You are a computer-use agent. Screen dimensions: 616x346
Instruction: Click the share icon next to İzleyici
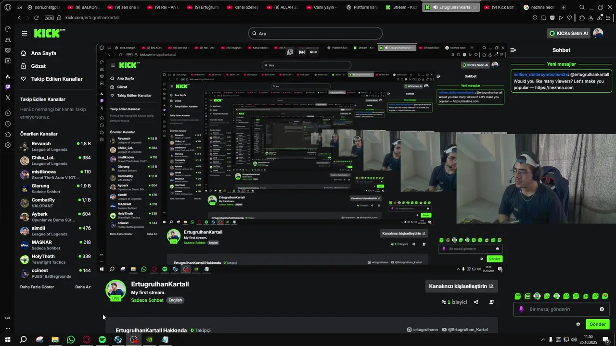pos(476,302)
